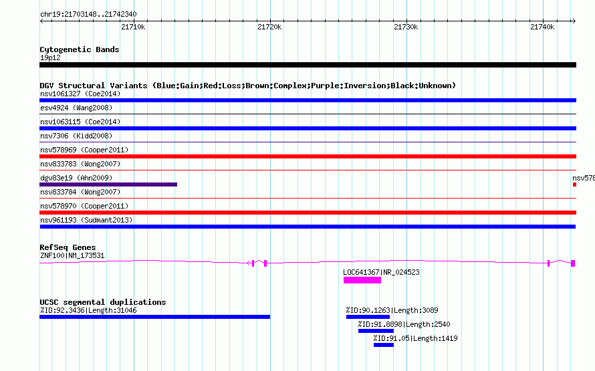595x371 pixels.
Task: Select the blue bar under Length:1419
Action: [x=383, y=345]
